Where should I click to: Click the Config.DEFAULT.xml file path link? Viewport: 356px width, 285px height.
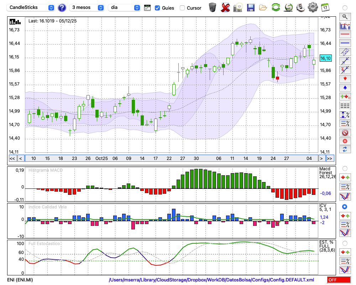(211, 280)
